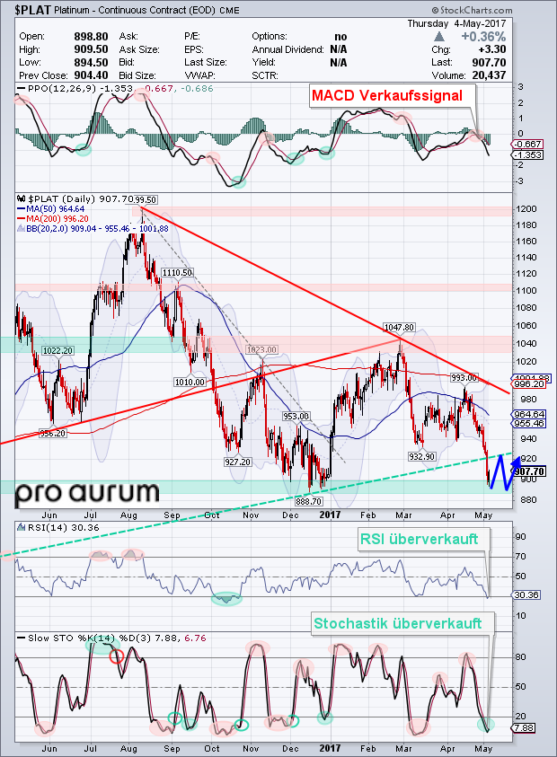Click the 'MA(50) 964.64' legend text
Screen dimensions: 557x757
[x=55, y=209]
